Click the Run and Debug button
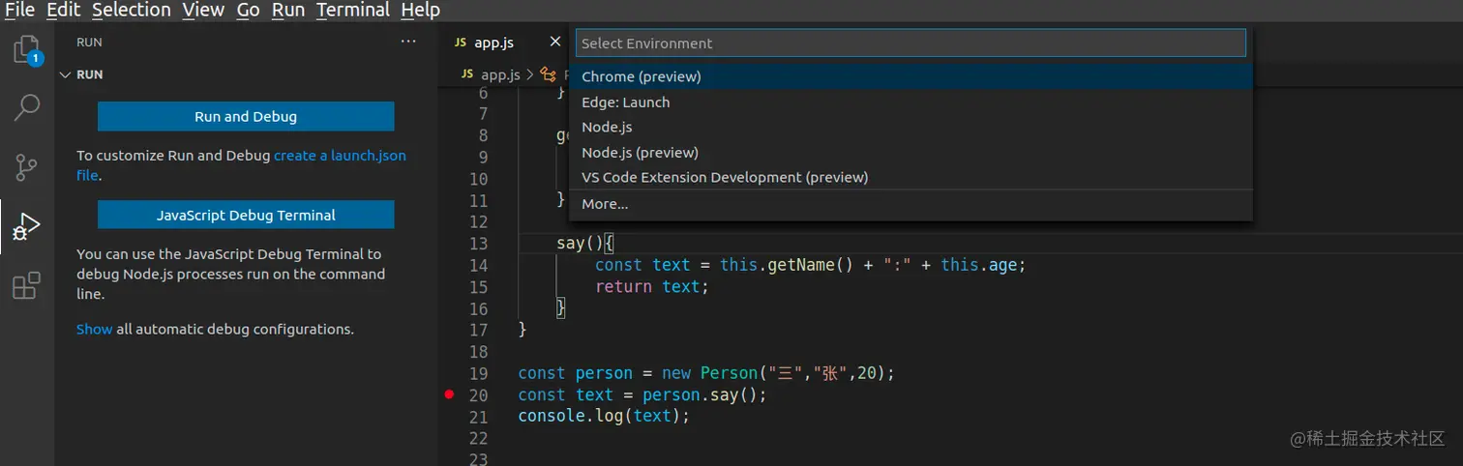This screenshot has height=466, width=1463. coord(246,116)
